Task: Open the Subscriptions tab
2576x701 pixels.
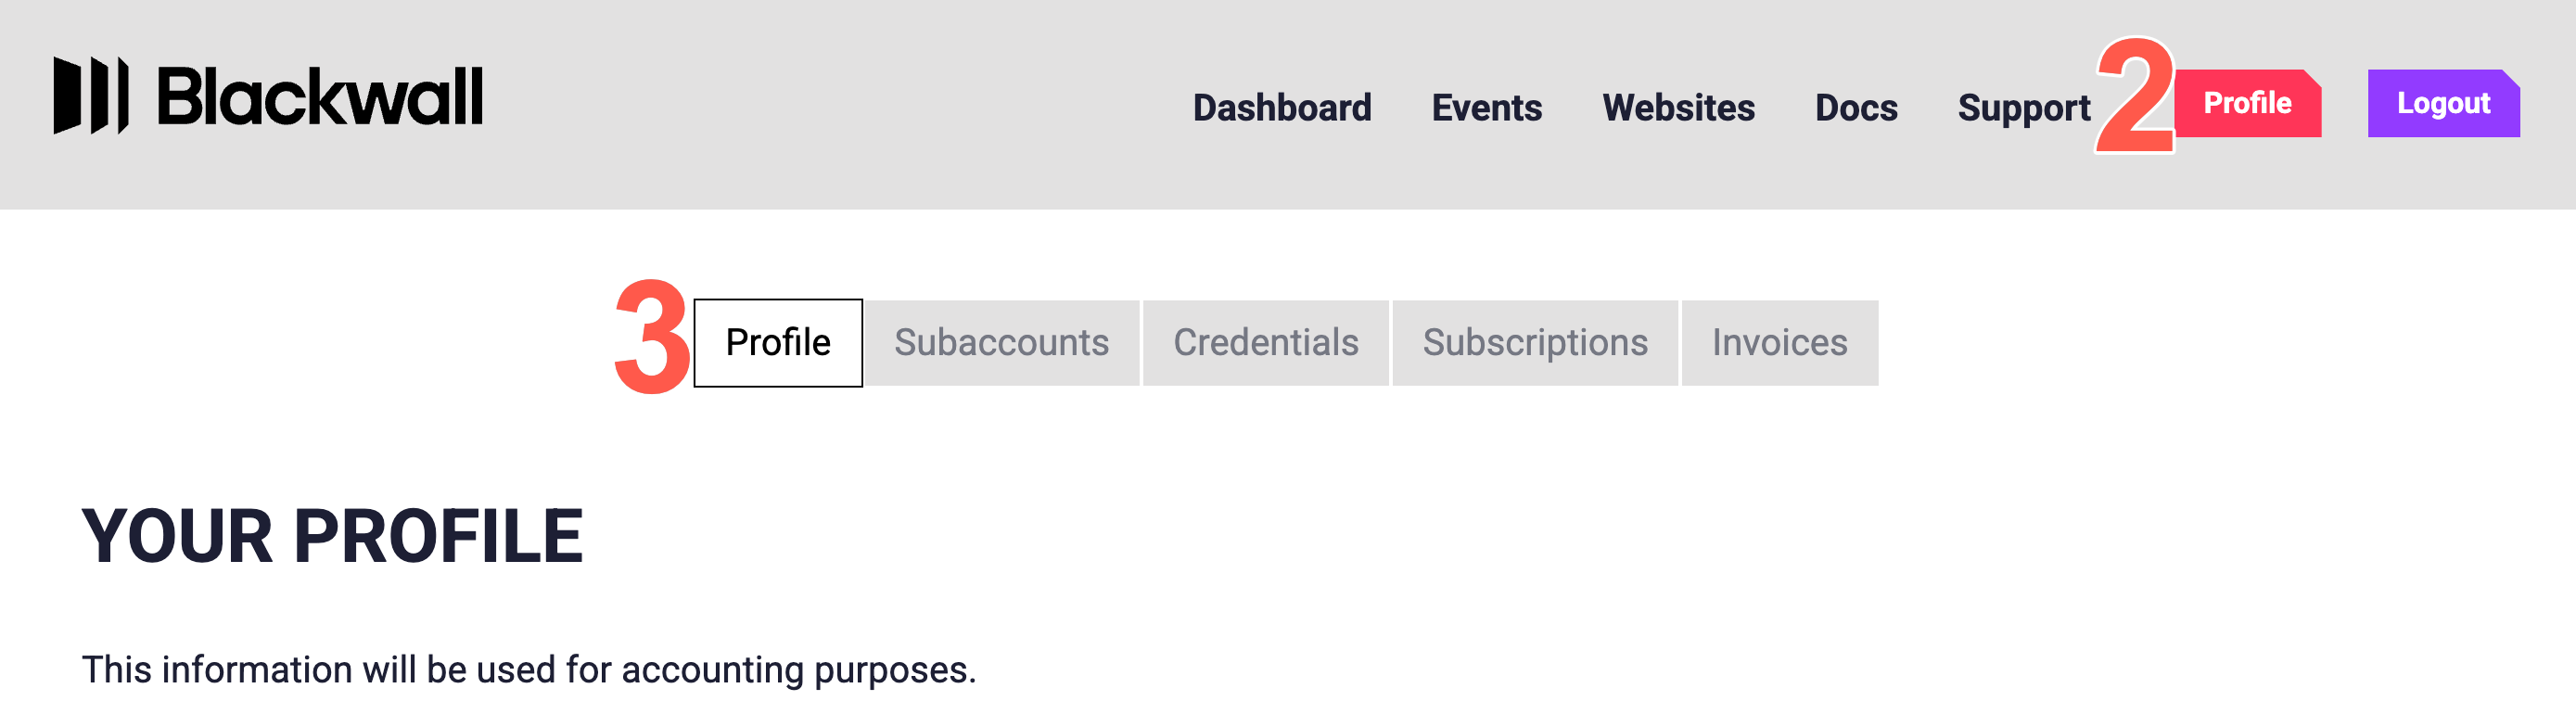Action: [x=1535, y=343]
